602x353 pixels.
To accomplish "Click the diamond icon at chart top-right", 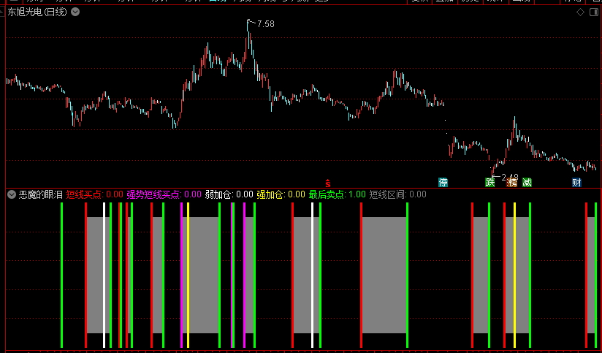I will pos(581,12).
